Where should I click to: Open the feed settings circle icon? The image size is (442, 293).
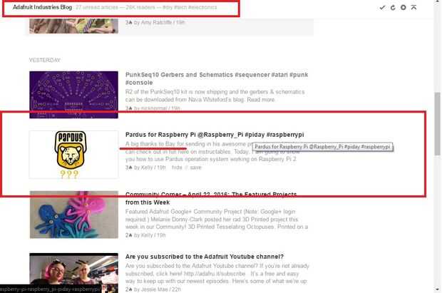tap(404, 8)
